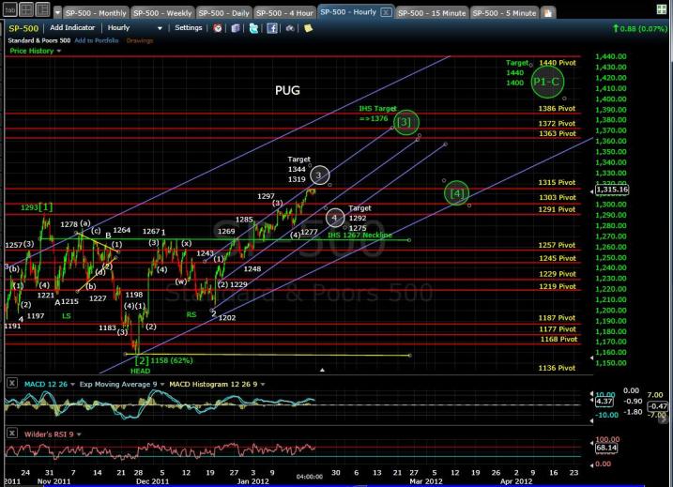Click the 1291 Pivot label
Image resolution: width=673 pixels, height=487 pixels.
557,209
